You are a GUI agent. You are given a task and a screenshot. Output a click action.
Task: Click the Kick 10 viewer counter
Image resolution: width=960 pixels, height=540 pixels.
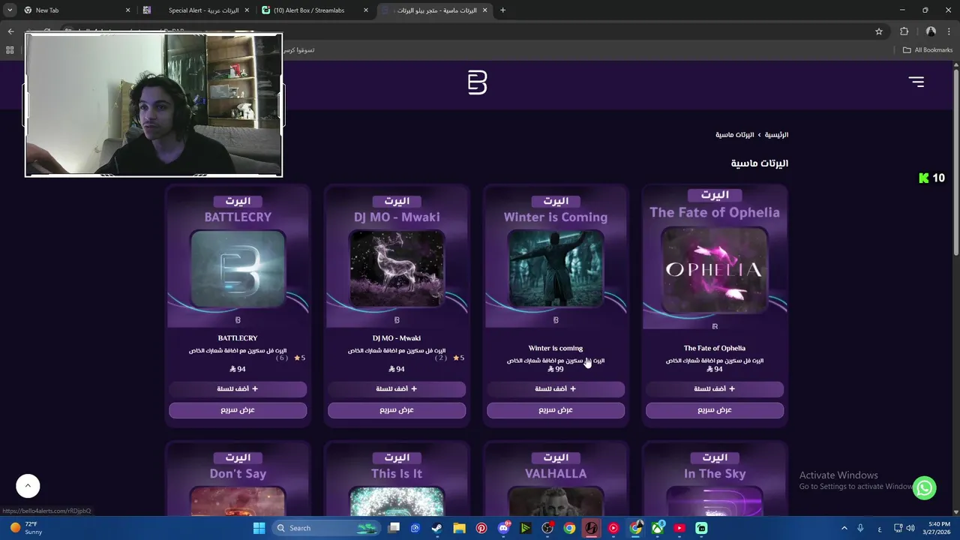931,178
